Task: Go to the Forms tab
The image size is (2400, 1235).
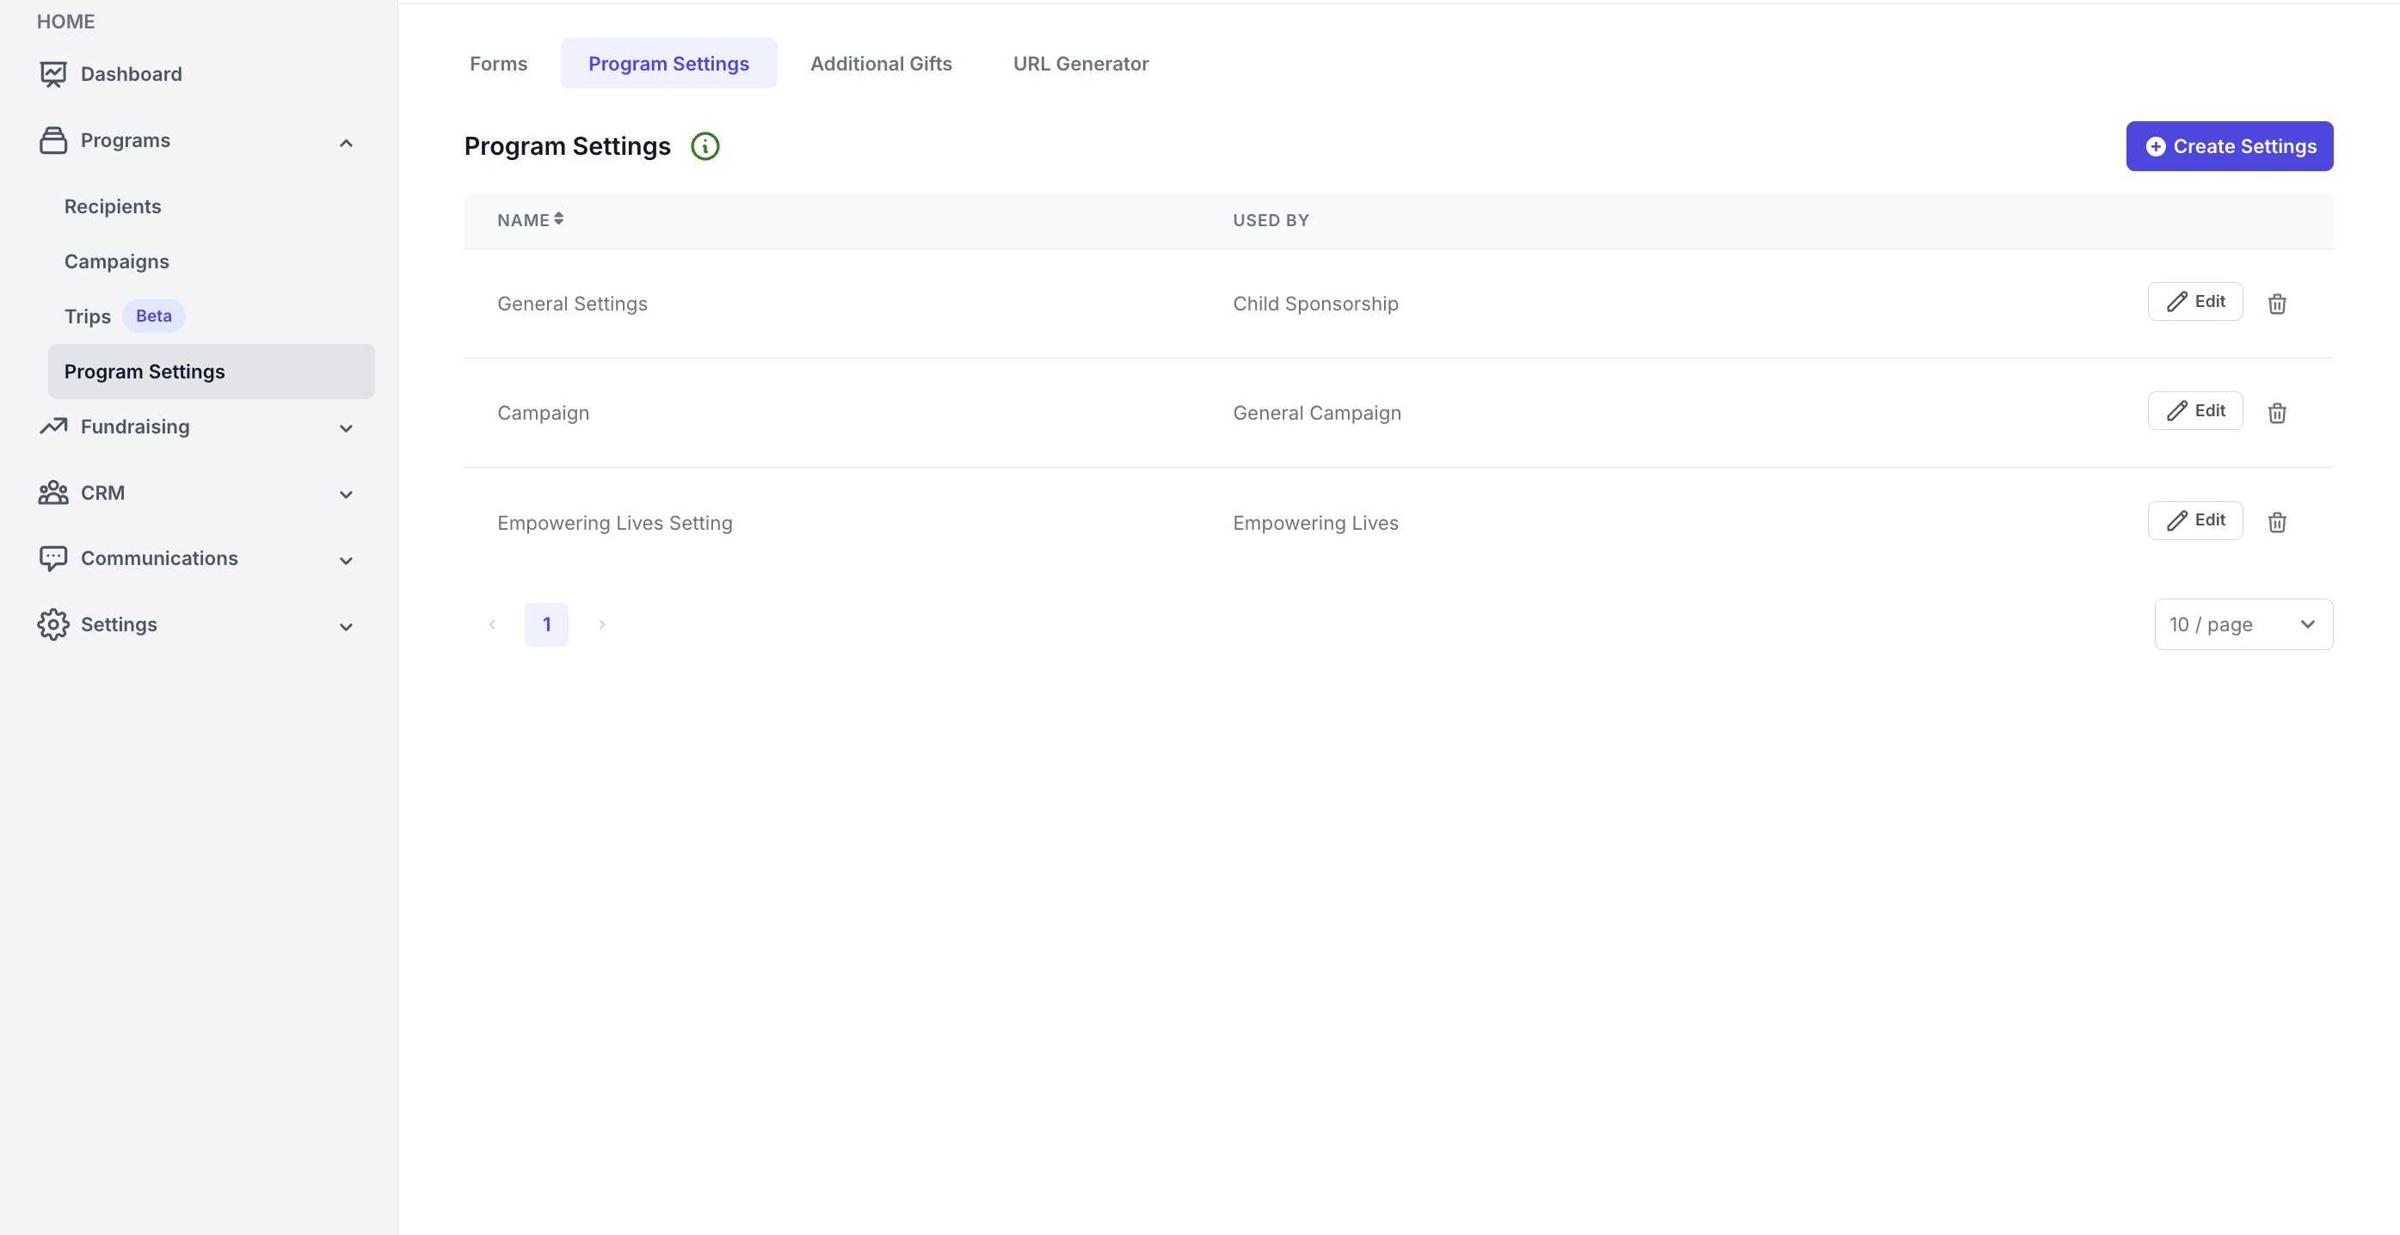Action: tap(497, 64)
